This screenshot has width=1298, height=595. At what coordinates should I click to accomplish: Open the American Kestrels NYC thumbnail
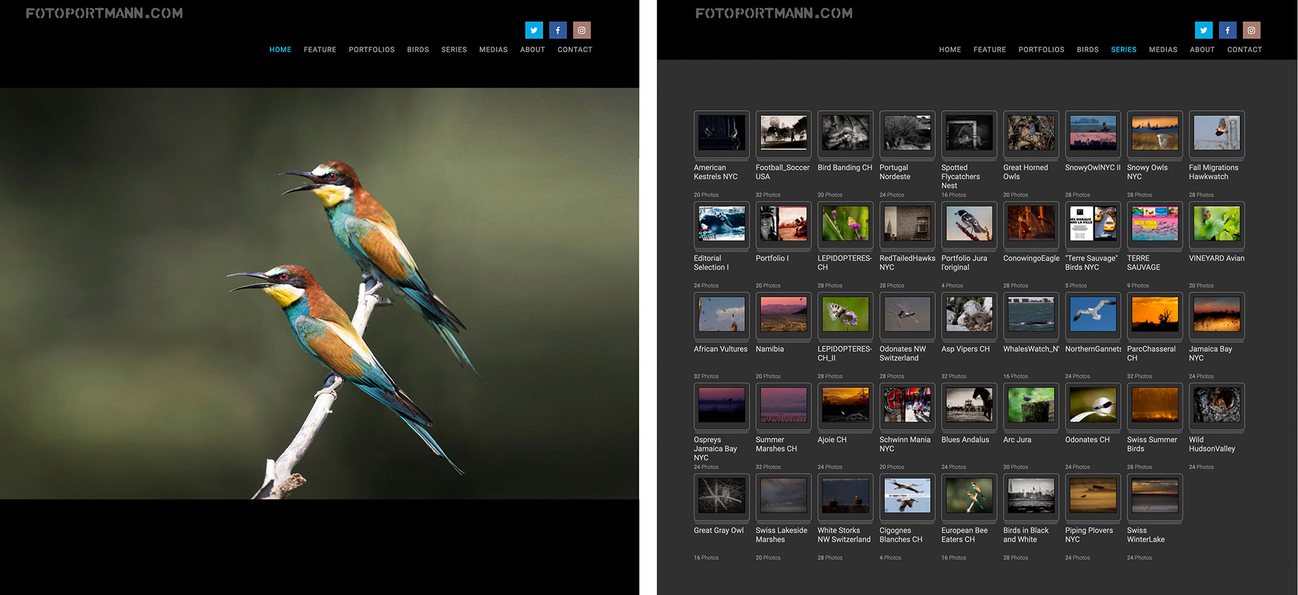721,134
